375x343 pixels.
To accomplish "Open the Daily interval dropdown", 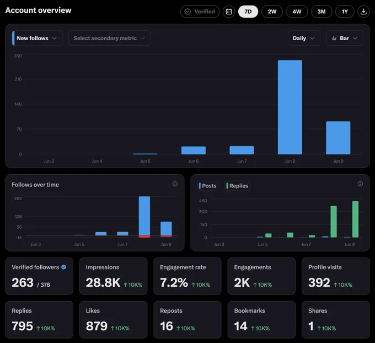I will (304, 38).
